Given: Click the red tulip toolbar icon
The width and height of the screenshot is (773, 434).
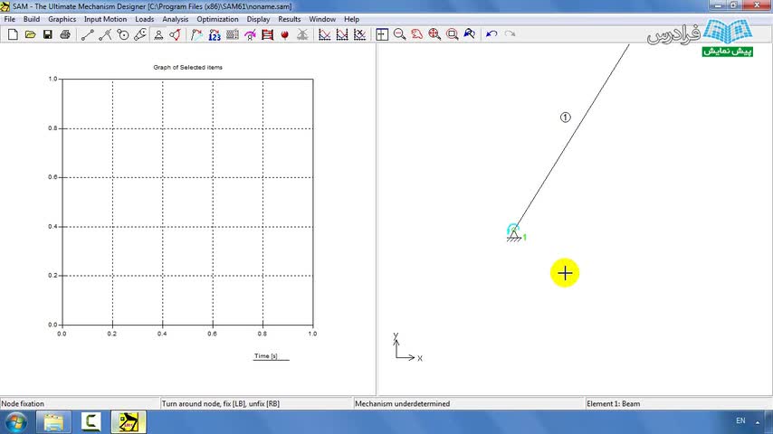Looking at the screenshot, I should (x=284, y=34).
